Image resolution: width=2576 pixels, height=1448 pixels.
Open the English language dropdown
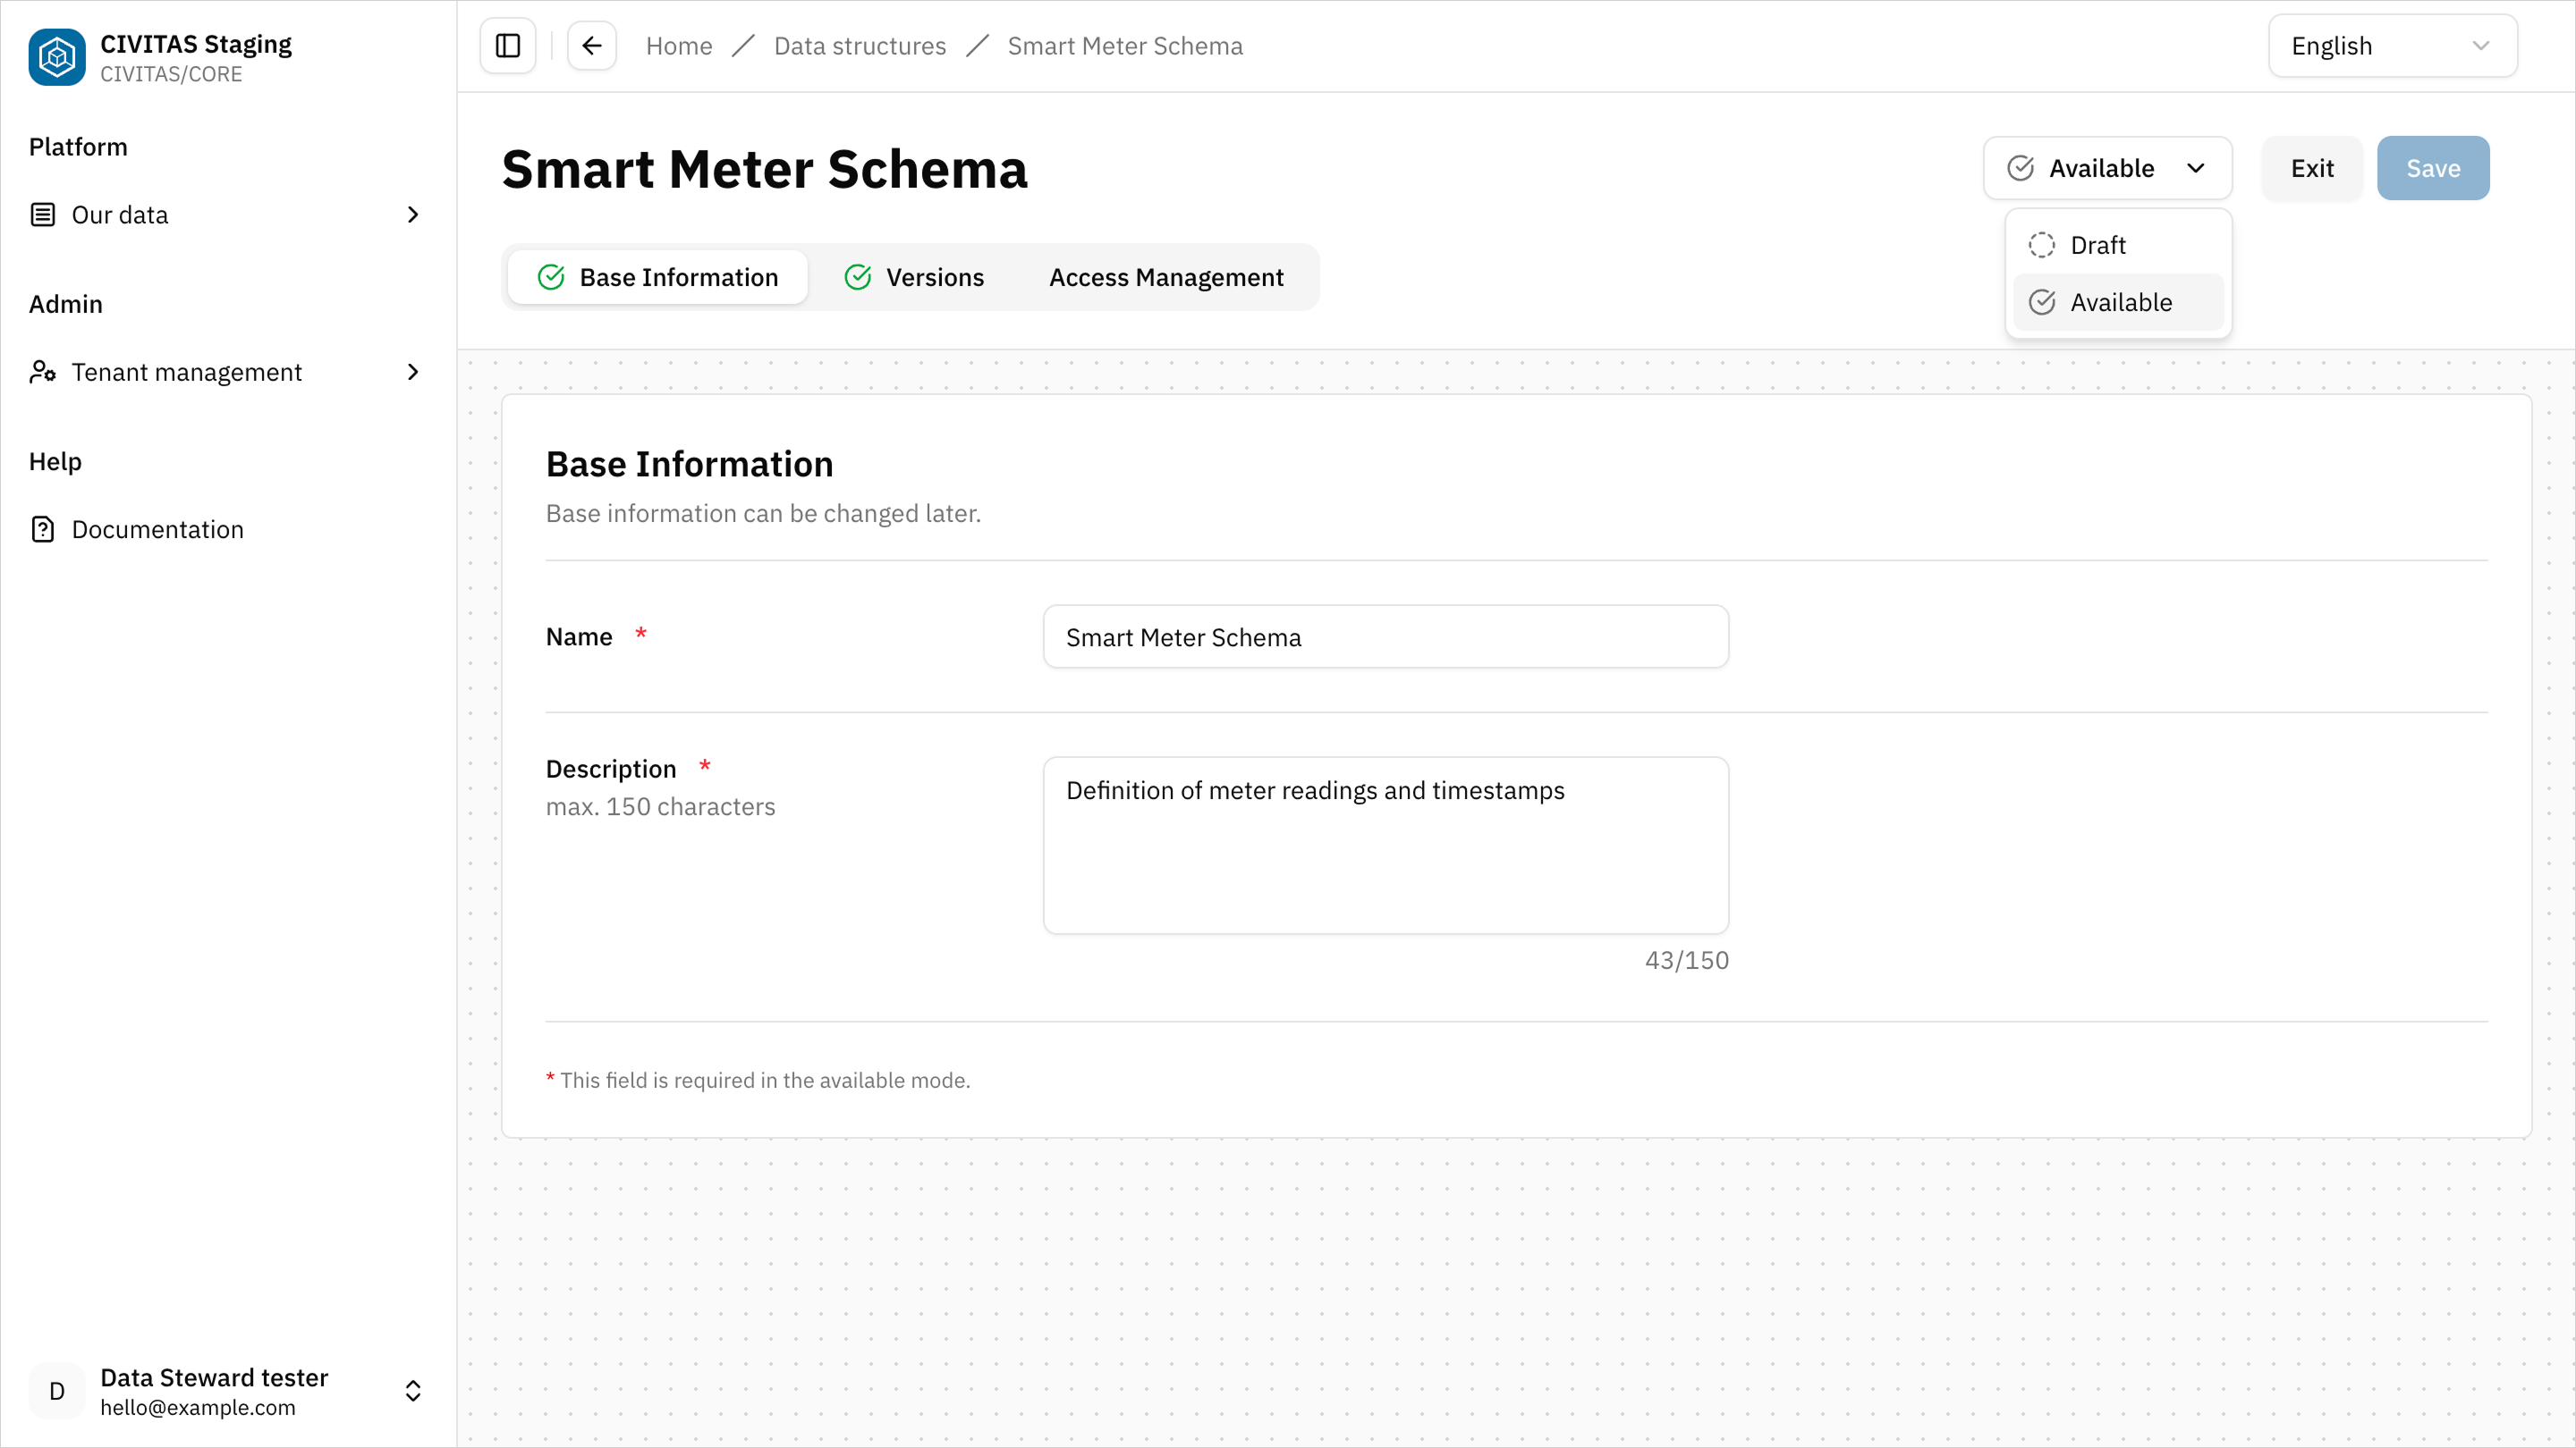coord(2392,45)
